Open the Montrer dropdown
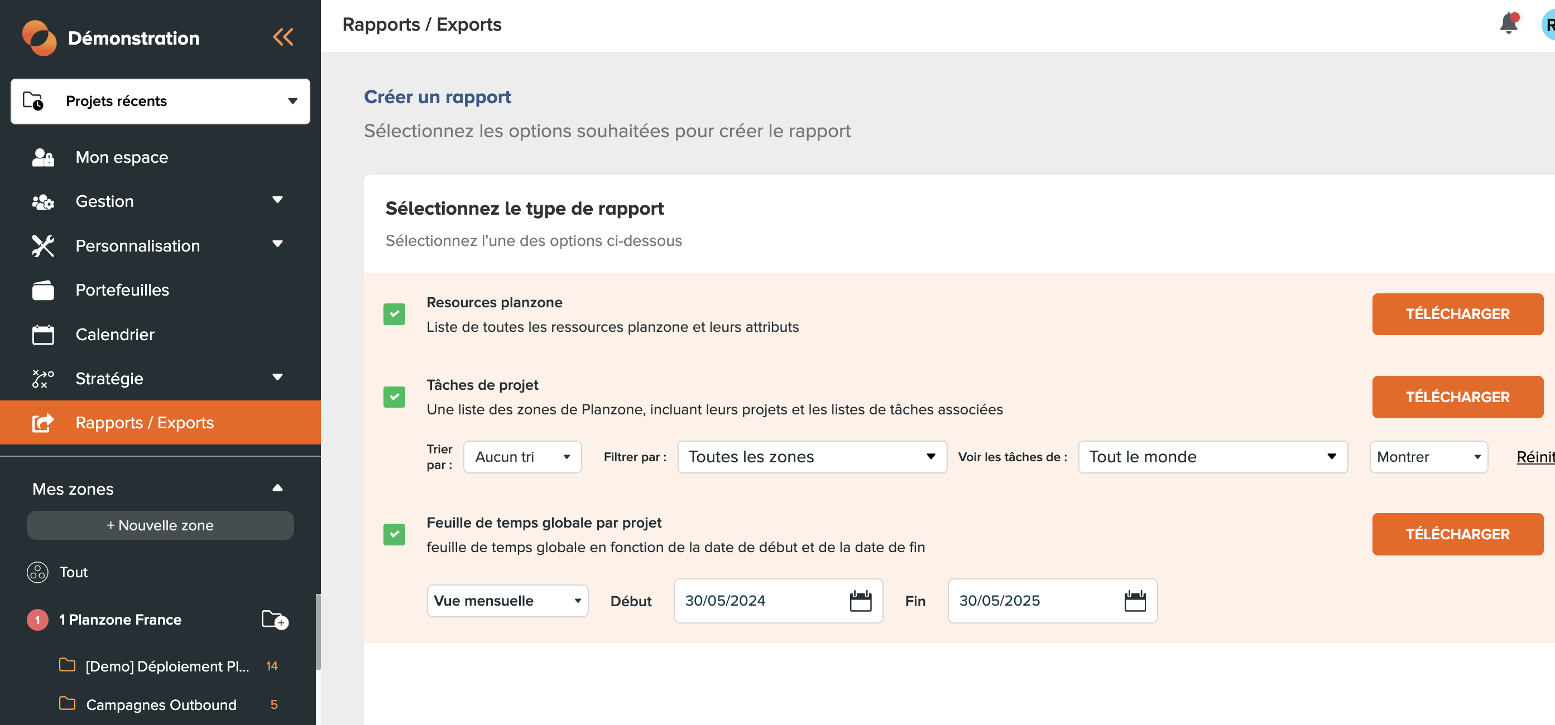The height and width of the screenshot is (725, 1555). click(x=1428, y=457)
